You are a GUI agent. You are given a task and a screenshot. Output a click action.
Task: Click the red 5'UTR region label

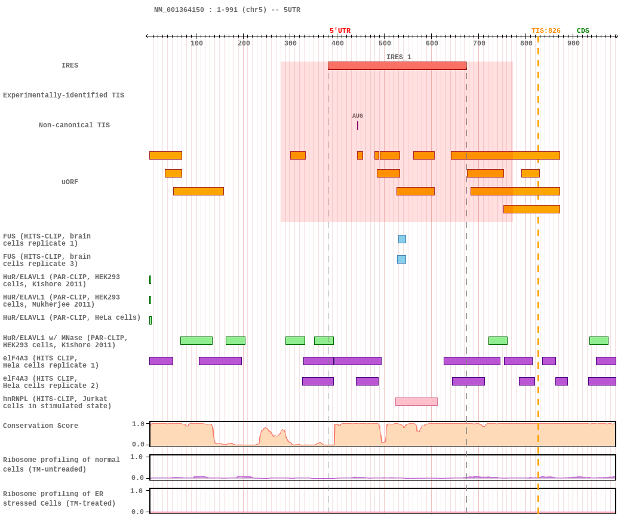tap(340, 31)
